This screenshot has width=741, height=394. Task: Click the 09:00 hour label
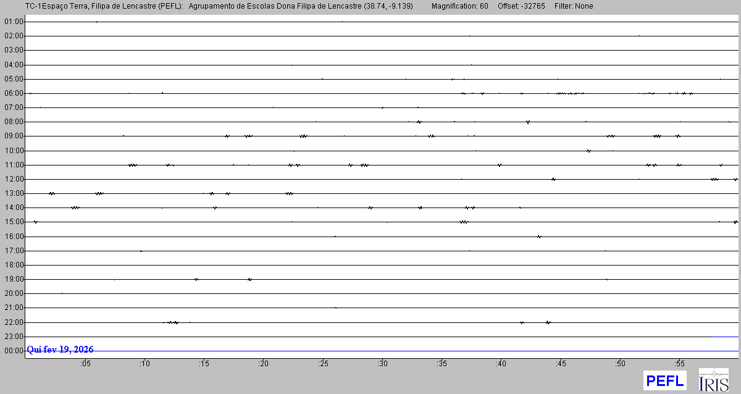13,136
